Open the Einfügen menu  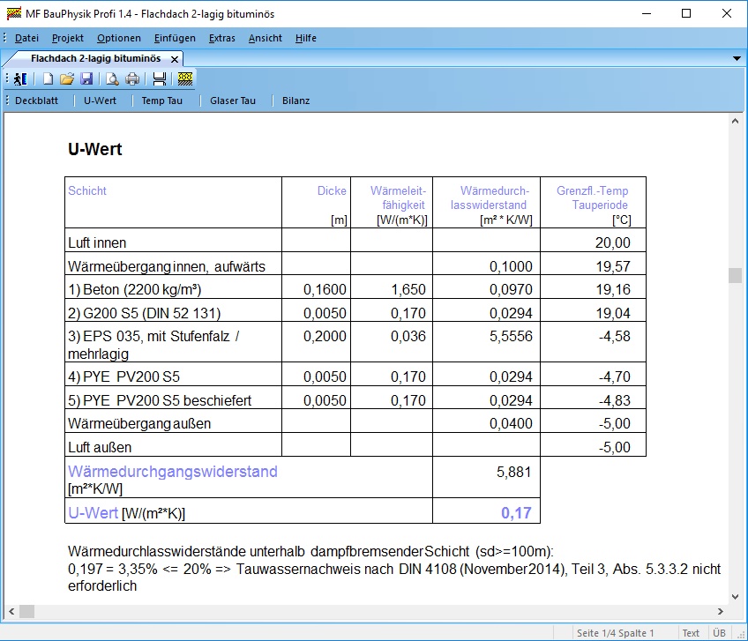(x=175, y=38)
